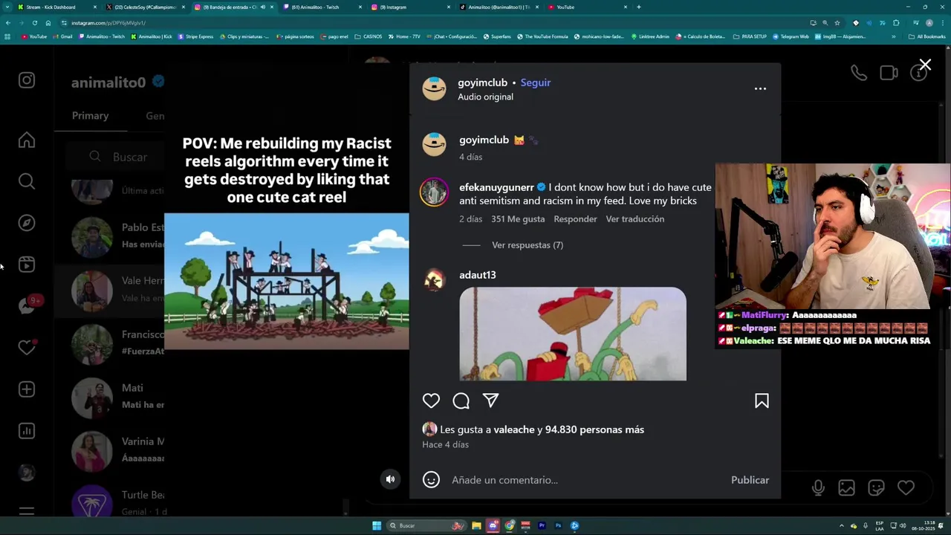Expand the system tray hidden icons chevron

click(841, 525)
